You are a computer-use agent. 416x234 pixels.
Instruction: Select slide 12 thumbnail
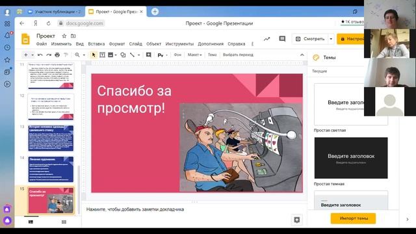click(x=51, y=107)
